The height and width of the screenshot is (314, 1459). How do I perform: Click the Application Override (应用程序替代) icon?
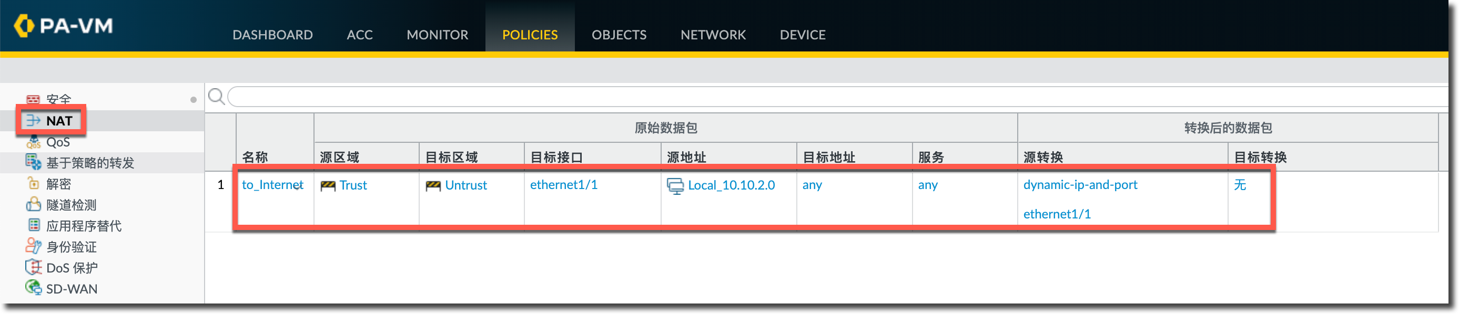click(x=34, y=225)
